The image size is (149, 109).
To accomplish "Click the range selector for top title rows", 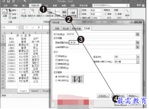I will 137,42.
